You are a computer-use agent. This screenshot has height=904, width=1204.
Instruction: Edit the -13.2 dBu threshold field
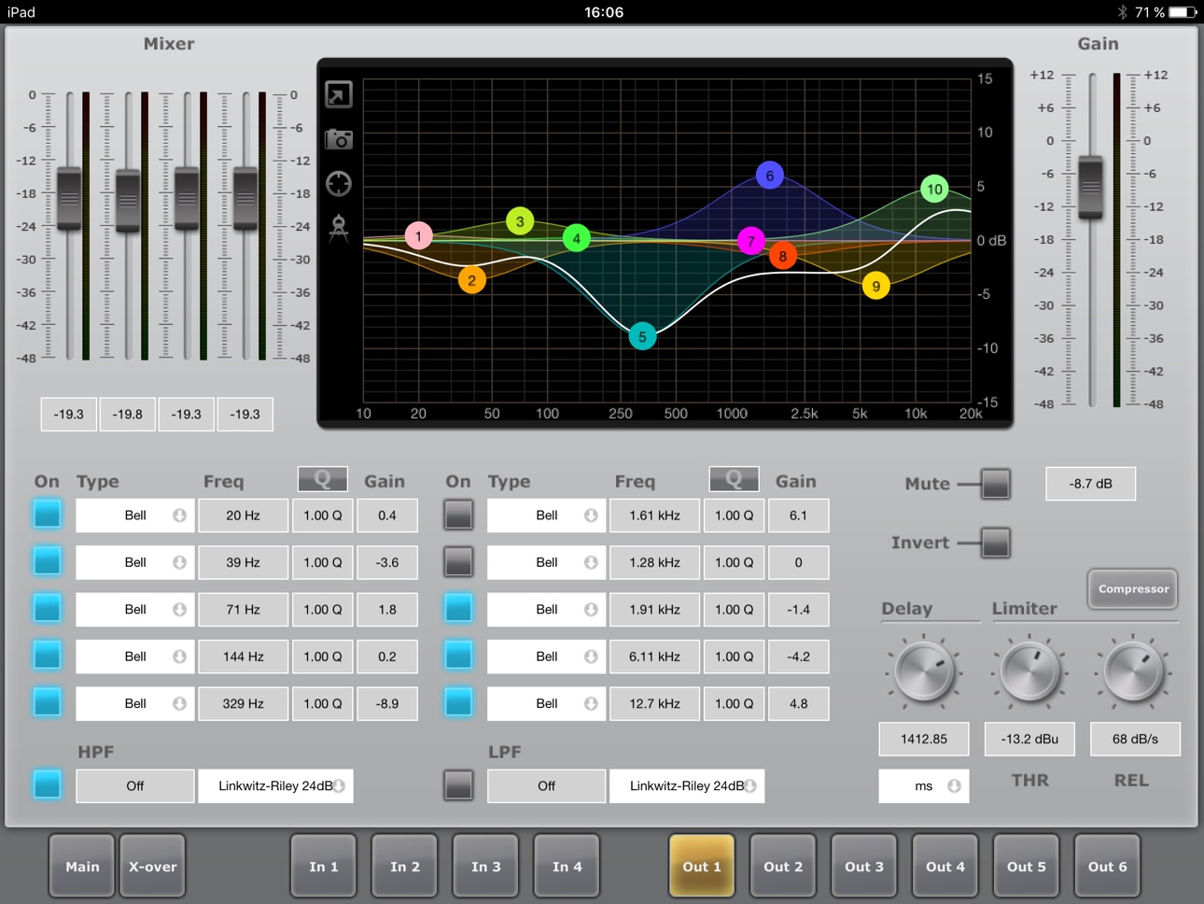(1029, 739)
